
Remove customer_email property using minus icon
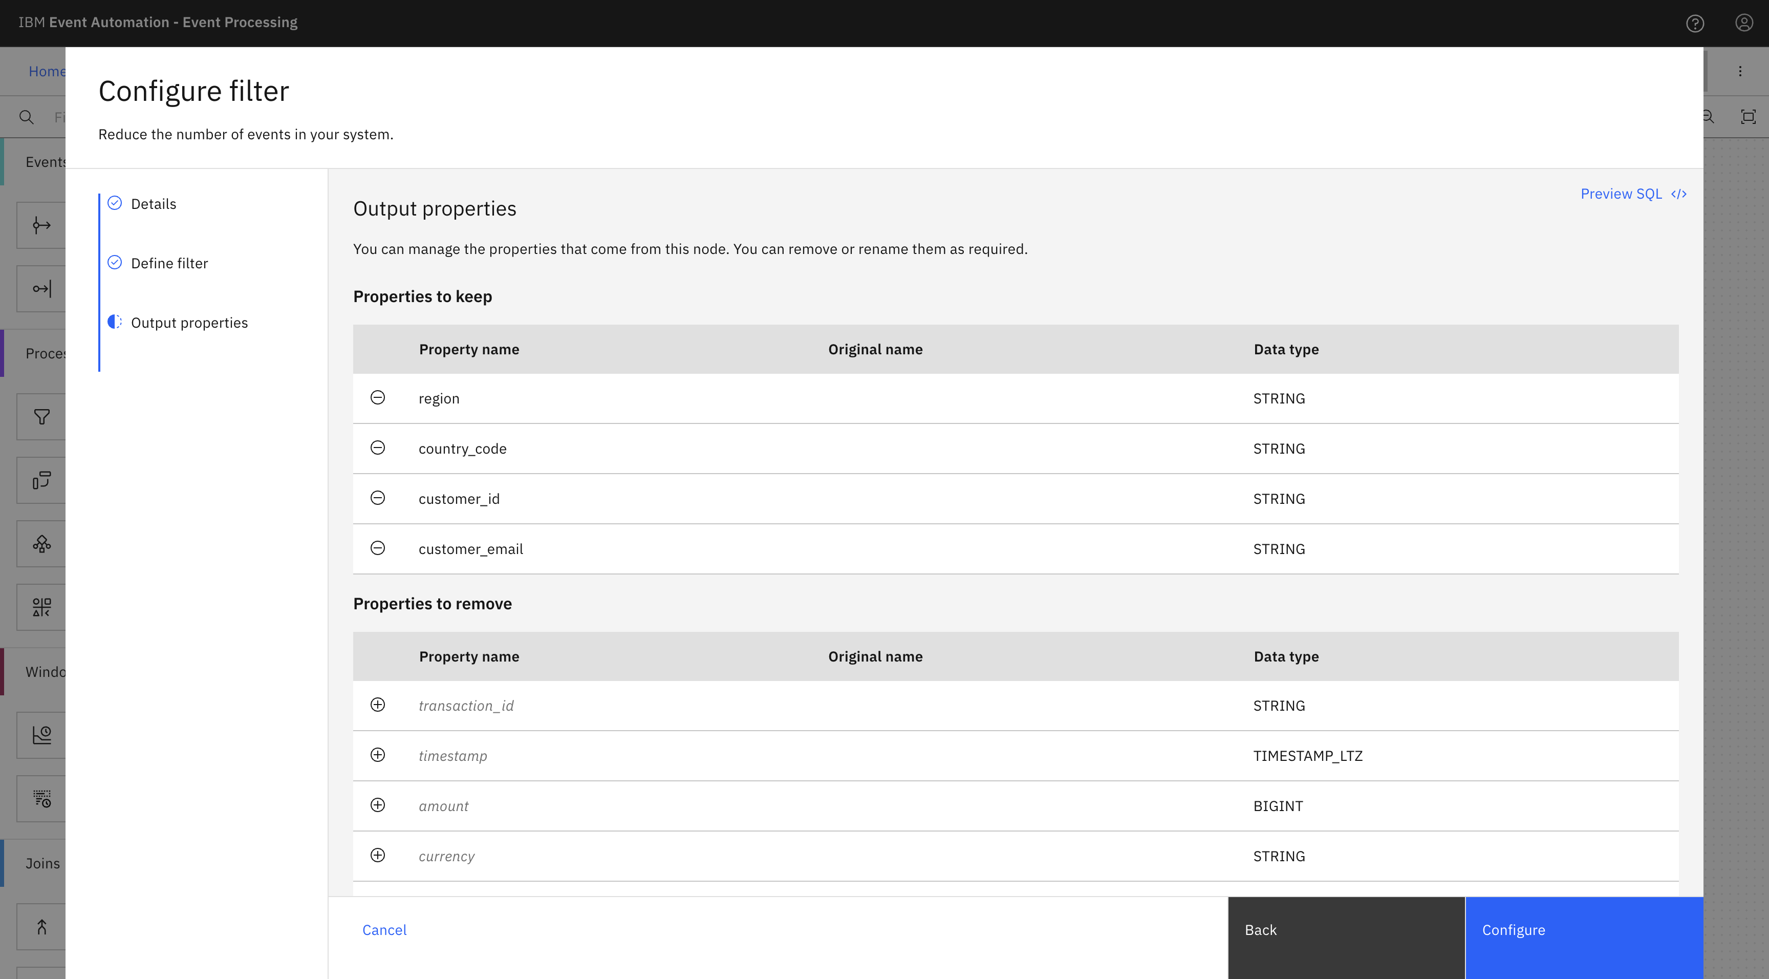pyautogui.click(x=378, y=548)
